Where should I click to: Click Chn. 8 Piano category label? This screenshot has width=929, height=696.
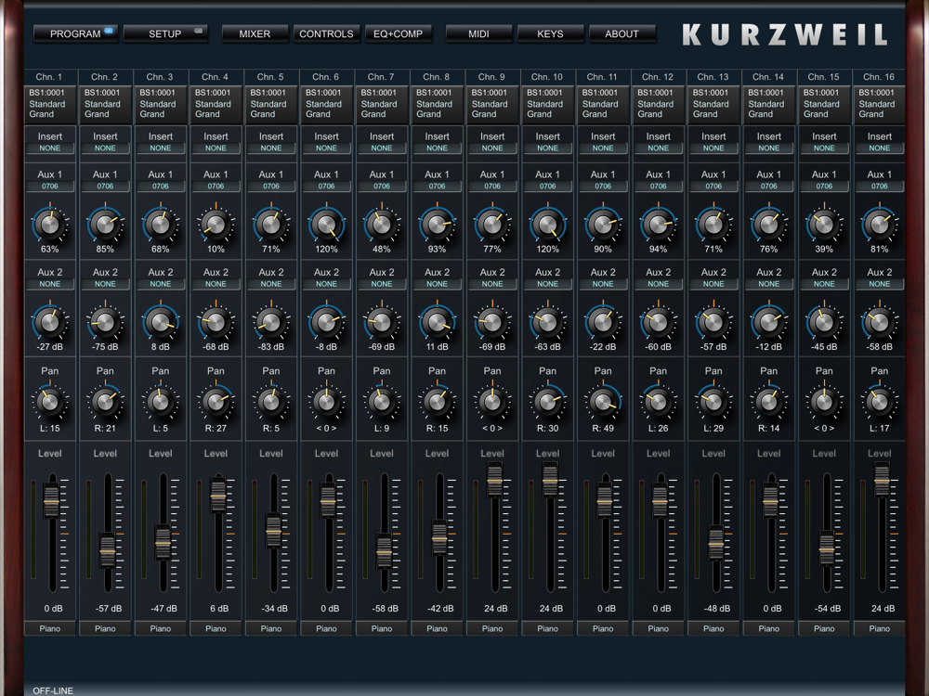click(x=438, y=628)
